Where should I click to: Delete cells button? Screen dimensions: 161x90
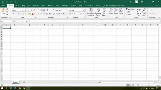pos(116,12)
